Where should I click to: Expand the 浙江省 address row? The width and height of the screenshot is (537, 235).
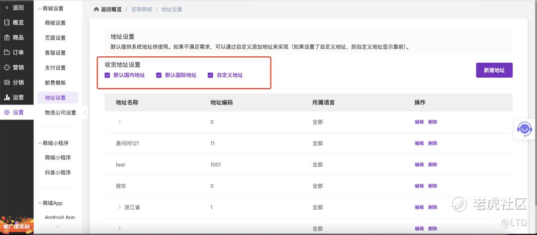pyautogui.click(x=119, y=207)
